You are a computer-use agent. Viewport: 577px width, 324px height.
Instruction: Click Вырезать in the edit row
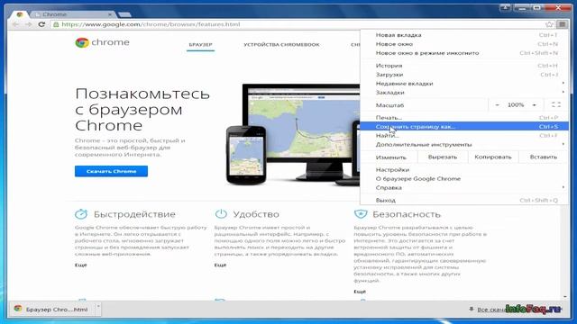click(x=443, y=157)
